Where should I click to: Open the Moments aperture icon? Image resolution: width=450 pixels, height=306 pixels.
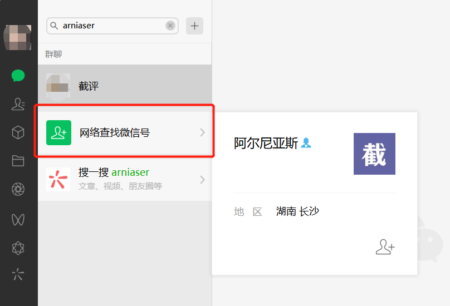pos(18,189)
